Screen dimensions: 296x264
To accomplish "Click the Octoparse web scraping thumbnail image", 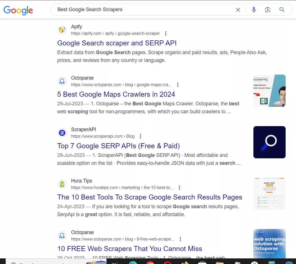I will tap(269, 244).
